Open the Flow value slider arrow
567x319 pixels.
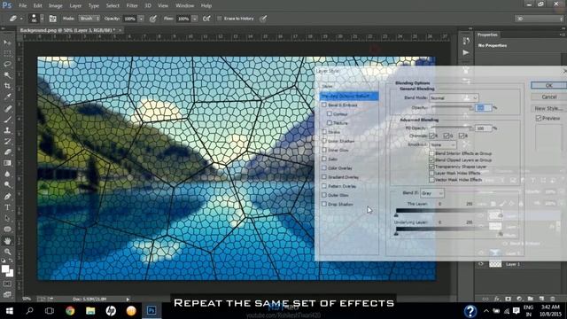[195, 19]
